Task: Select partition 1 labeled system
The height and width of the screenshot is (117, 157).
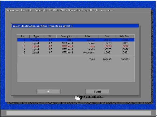Action: (x=76, y=40)
